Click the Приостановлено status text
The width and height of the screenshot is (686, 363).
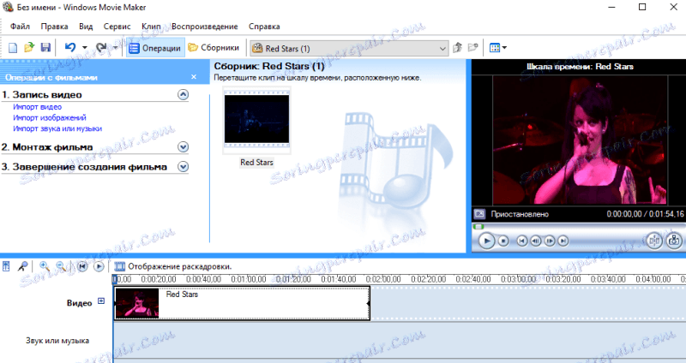tap(520, 214)
